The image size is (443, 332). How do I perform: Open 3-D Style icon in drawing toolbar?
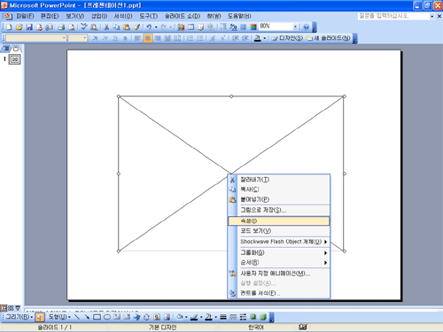pyautogui.click(x=263, y=317)
